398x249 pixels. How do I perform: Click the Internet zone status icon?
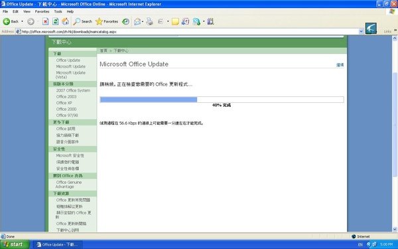354,236
